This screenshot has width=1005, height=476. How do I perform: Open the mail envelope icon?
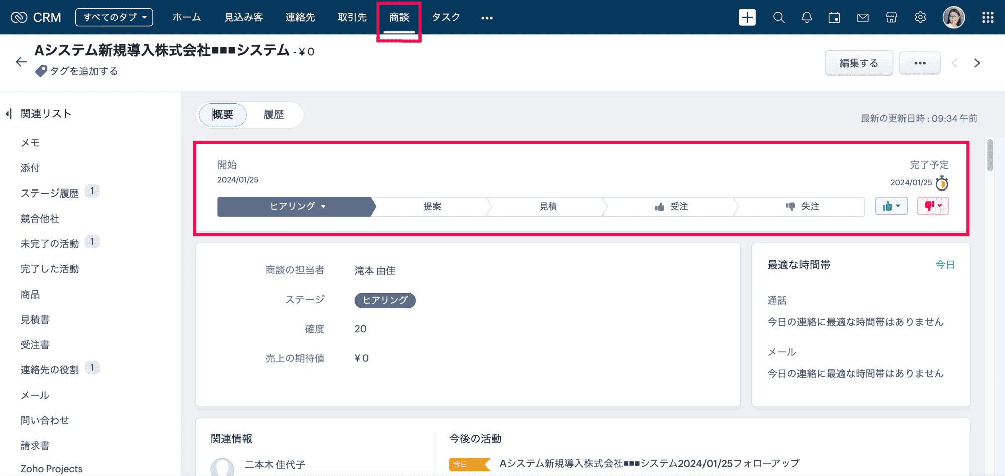click(x=863, y=18)
